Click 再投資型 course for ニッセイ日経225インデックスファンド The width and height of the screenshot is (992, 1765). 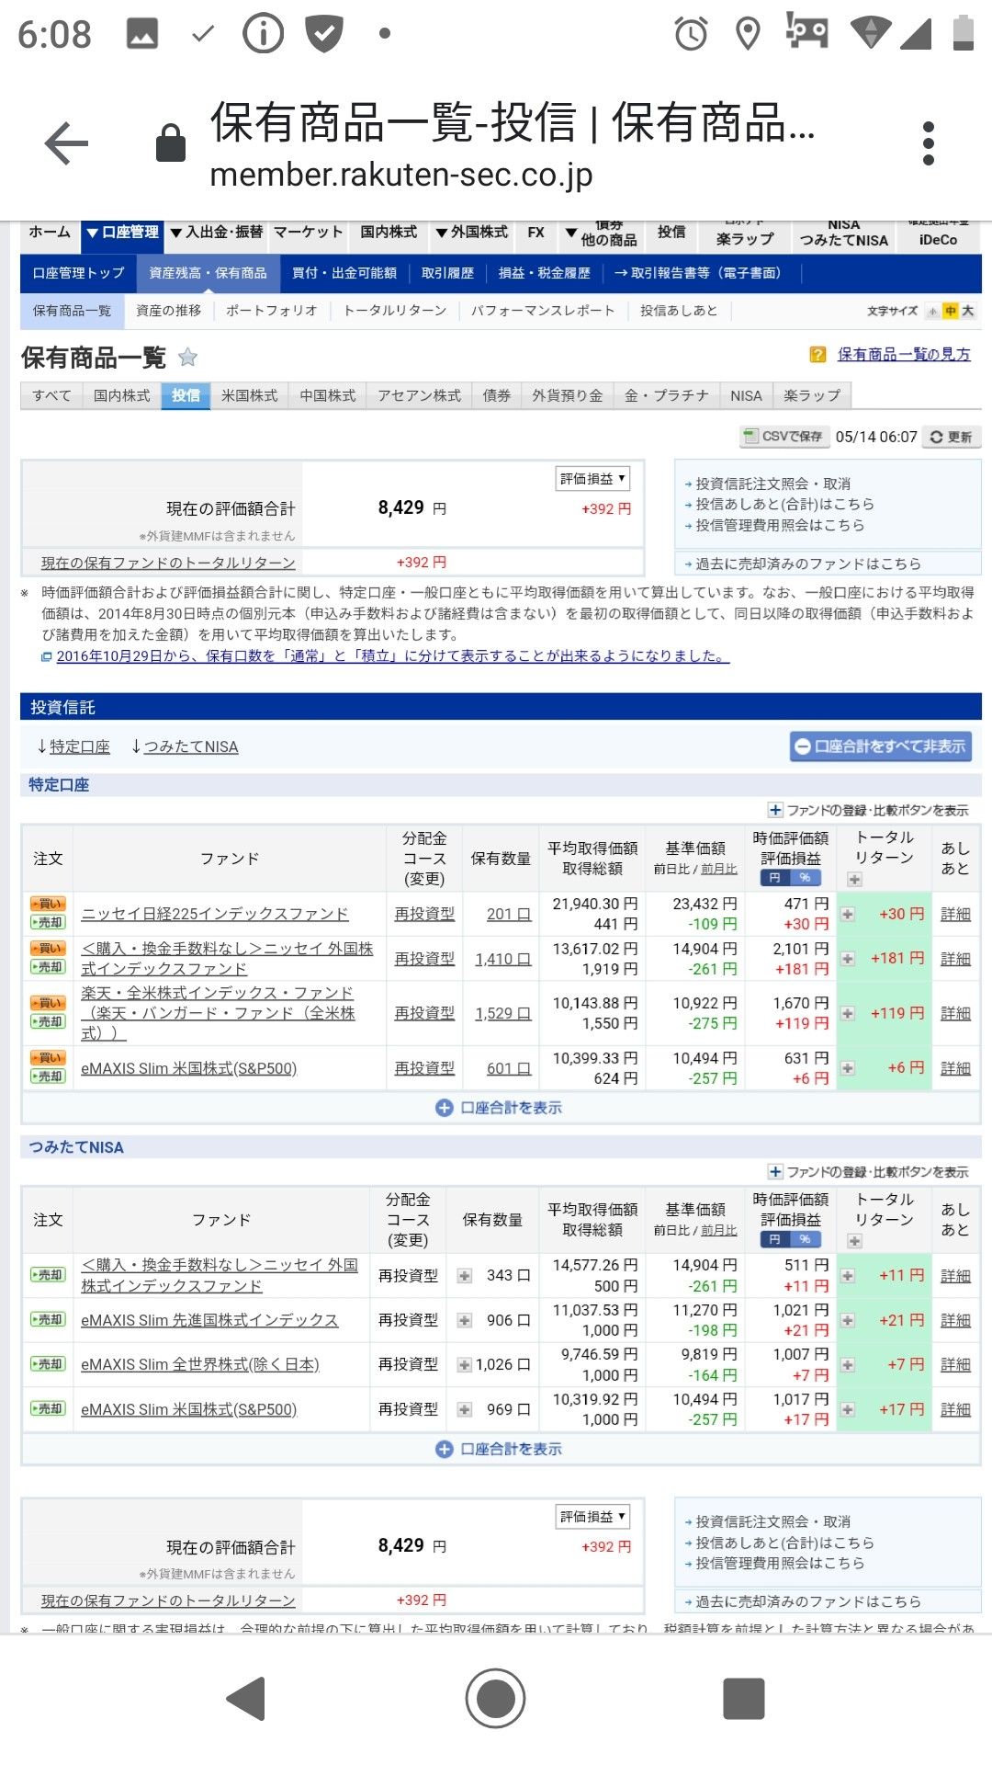point(424,914)
